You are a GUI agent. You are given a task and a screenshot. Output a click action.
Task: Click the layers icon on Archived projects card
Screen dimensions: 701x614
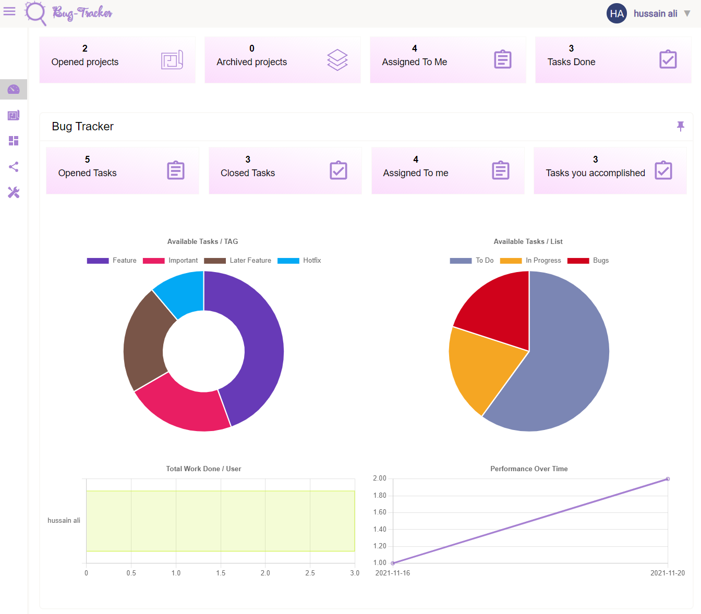337,59
